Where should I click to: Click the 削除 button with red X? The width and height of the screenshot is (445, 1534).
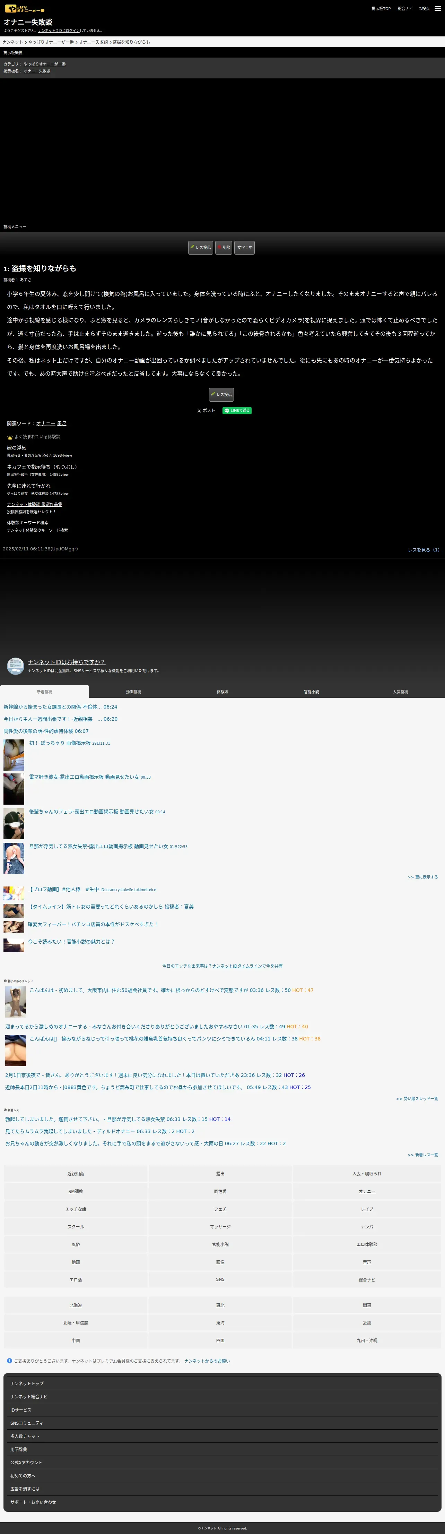pyautogui.click(x=224, y=247)
